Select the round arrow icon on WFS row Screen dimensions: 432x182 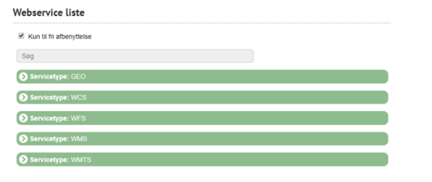coord(24,118)
